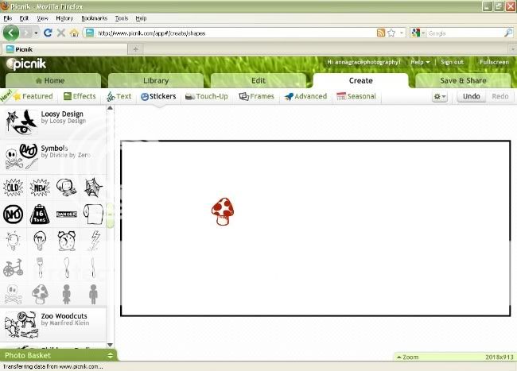Open the Zoo Woodcuts sticker pack
Viewport: 517px width, 371px height.
52,324
